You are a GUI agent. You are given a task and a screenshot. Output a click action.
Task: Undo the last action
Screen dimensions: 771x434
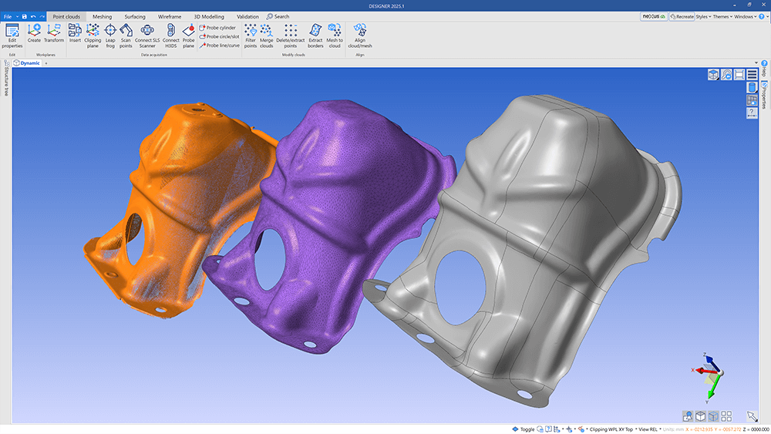[x=33, y=17]
